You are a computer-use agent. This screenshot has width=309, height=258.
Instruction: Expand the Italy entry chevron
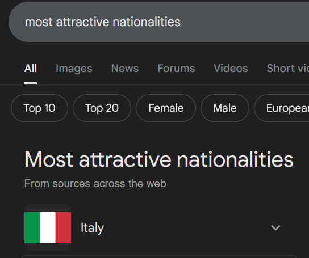coord(275,228)
